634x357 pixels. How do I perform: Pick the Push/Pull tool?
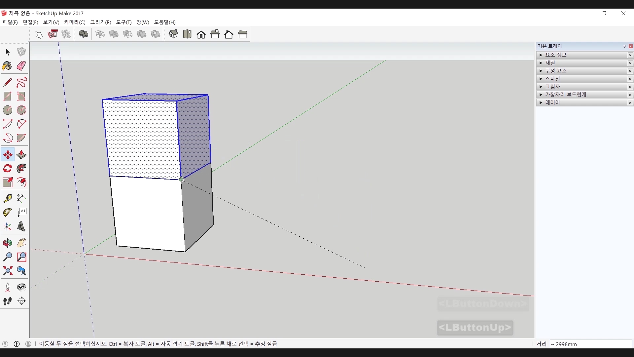(x=21, y=154)
